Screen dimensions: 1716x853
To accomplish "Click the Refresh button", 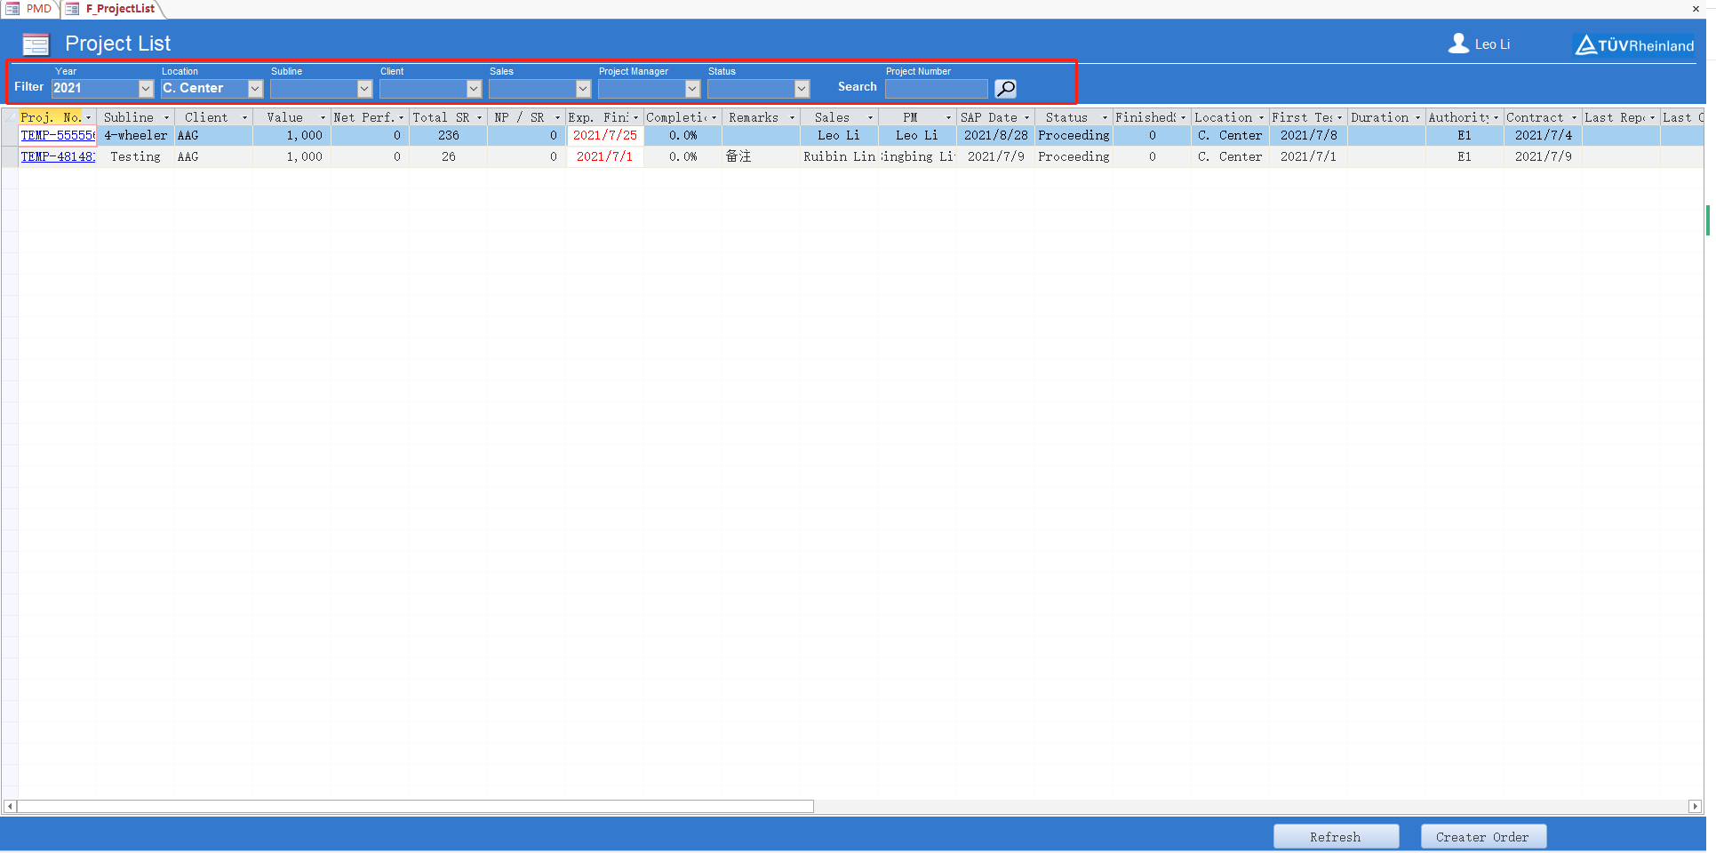I will tap(1336, 837).
